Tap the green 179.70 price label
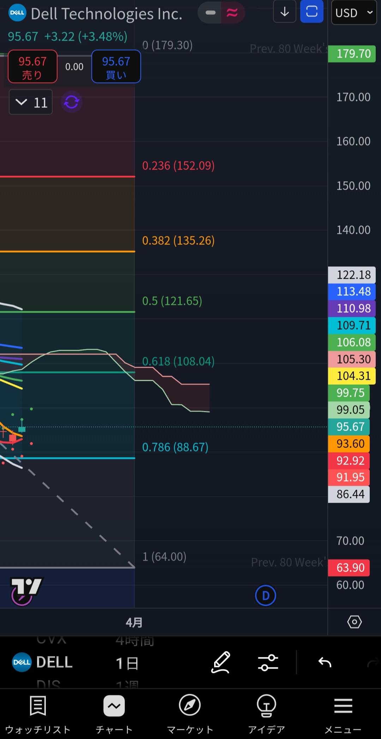Viewport: 381px width, 739px height. 352,54
